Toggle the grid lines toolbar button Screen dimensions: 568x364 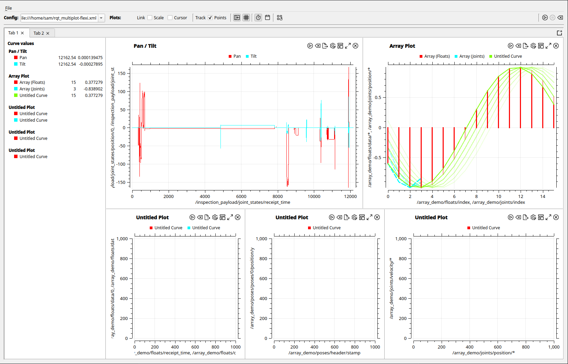pos(246,18)
